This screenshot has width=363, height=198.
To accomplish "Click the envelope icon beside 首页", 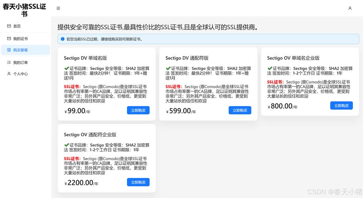I will click(x=9, y=26).
